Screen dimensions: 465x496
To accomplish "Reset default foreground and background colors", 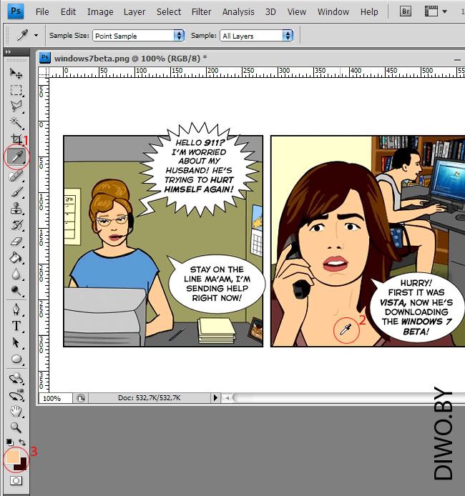I will (9, 442).
